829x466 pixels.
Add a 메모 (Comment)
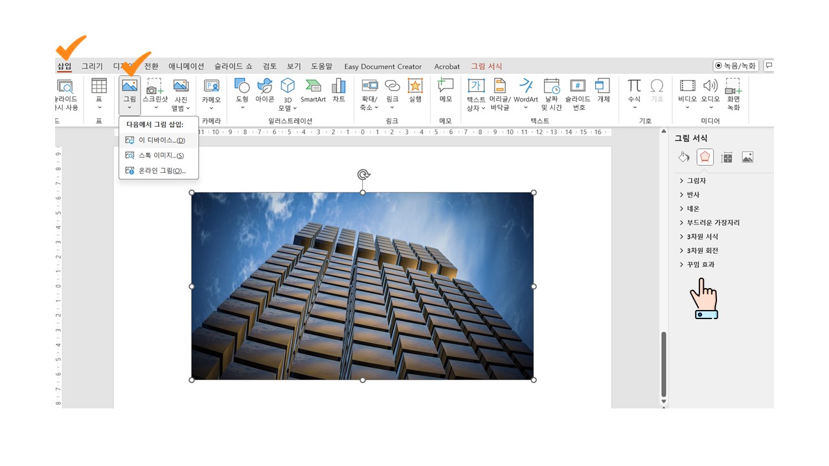tap(446, 91)
